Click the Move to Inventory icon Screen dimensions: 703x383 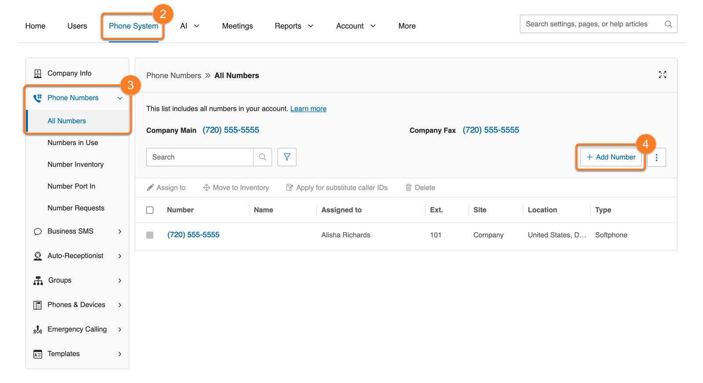click(x=206, y=188)
